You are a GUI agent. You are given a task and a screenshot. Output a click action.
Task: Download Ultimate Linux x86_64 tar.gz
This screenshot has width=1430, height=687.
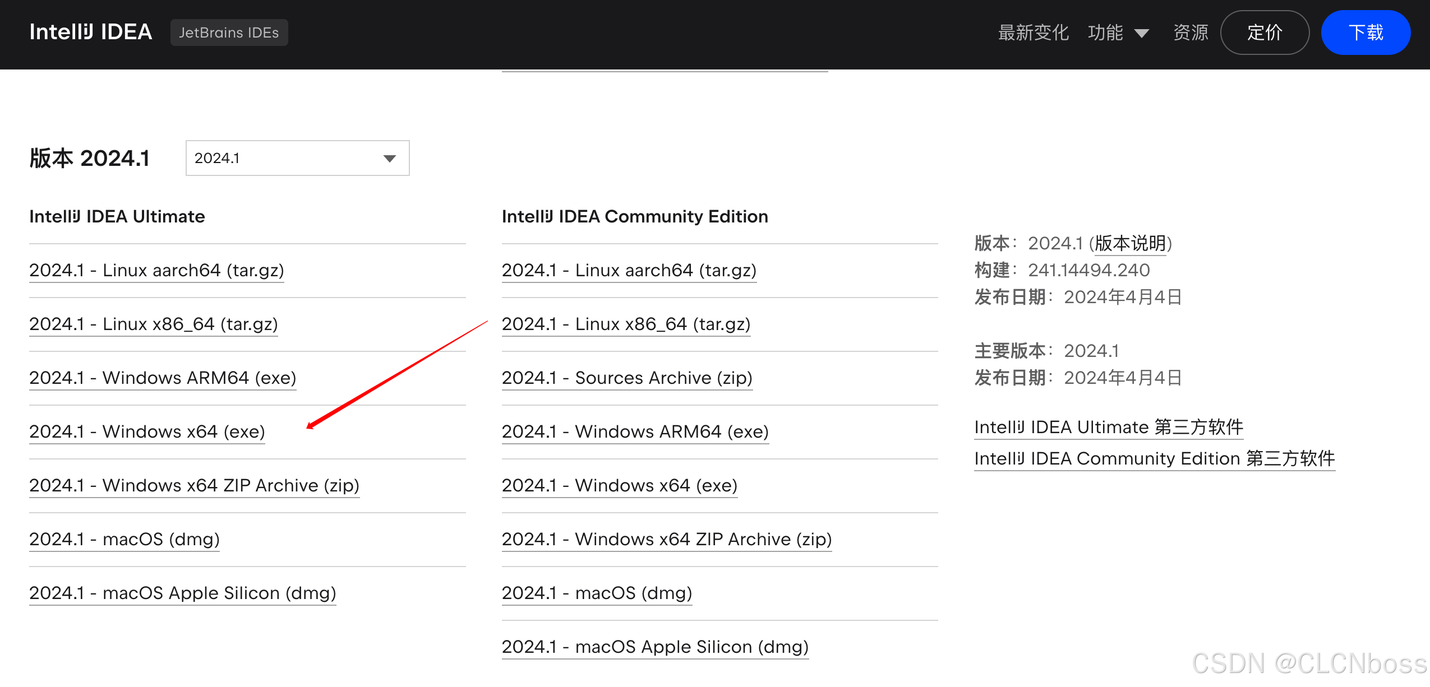(x=154, y=324)
